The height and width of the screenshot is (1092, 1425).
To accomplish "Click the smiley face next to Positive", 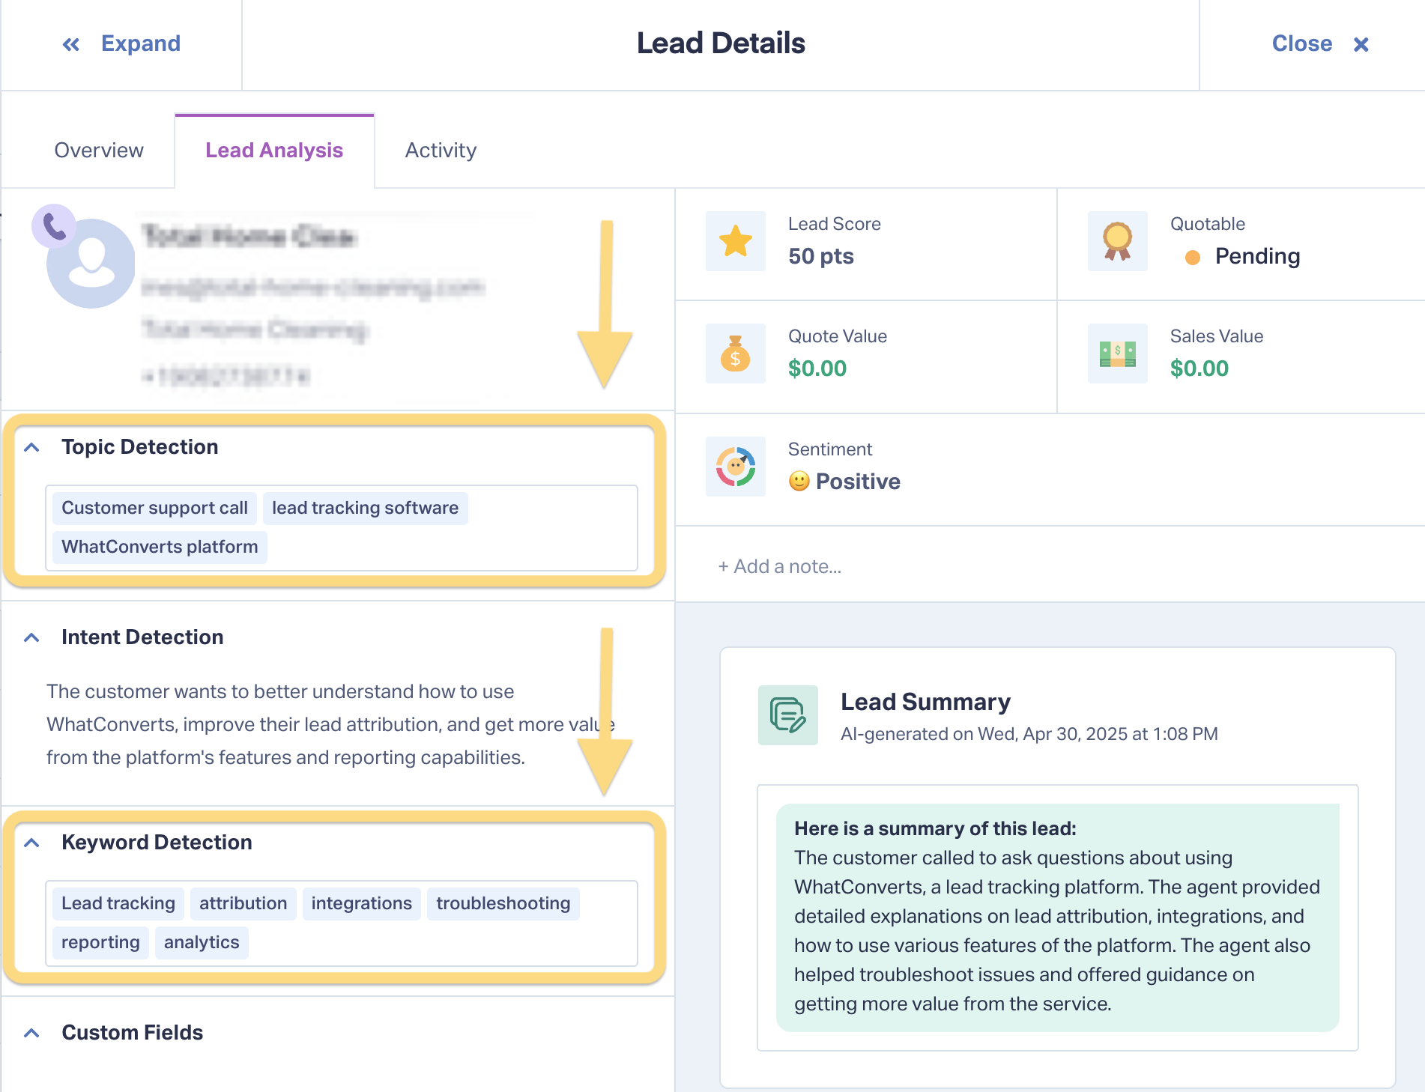I will pos(799,481).
